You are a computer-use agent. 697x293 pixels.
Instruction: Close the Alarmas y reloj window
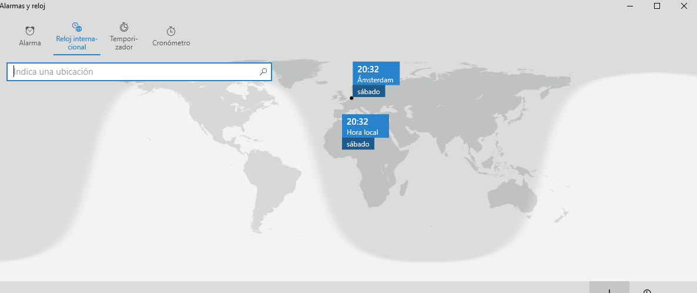pos(684,6)
